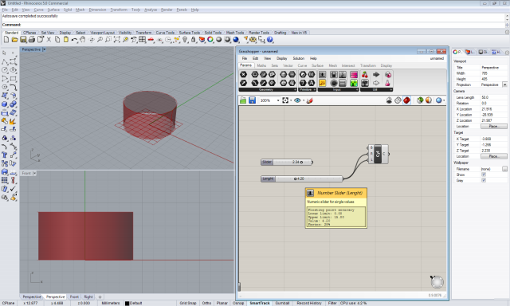The height and width of the screenshot is (306, 510).
Task: Toggle Planar in status bar
Action: (222, 303)
